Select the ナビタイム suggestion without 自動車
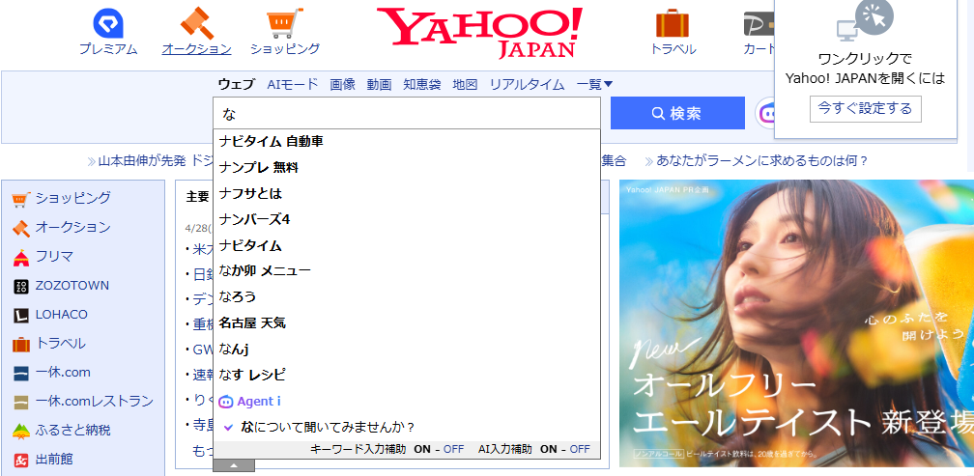Viewport: 974px width, 476px height. [407, 246]
